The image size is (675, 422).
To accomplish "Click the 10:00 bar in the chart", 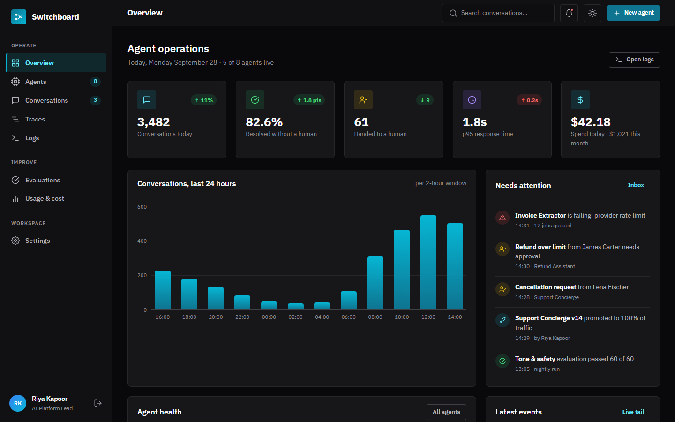I will pos(402,270).
